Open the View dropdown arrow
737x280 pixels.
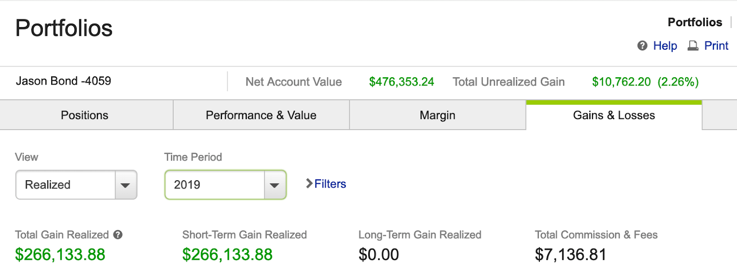125,185
